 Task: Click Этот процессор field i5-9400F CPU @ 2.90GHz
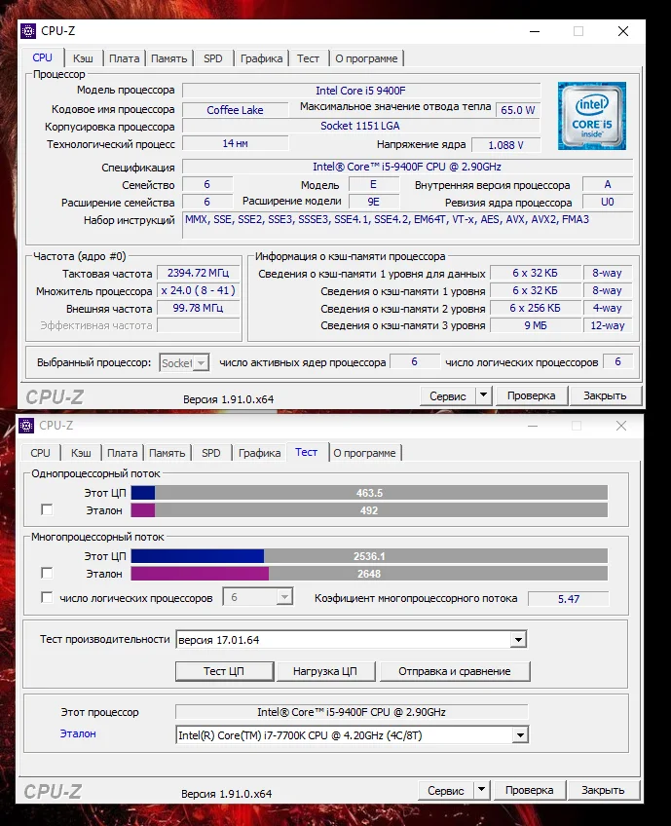[352, 712]
